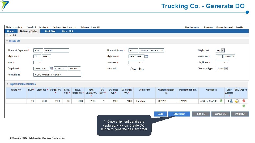Select Yes for Is Consol

click(x=131, y=69)
